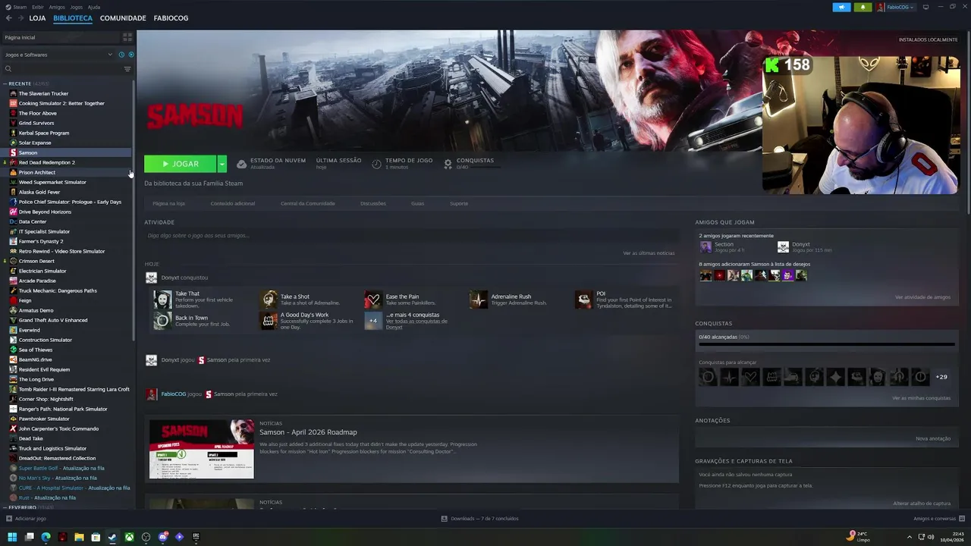Open the Ajuda menu
The image size is (971, 546).
pyautogui.click(x=94, y=7)
